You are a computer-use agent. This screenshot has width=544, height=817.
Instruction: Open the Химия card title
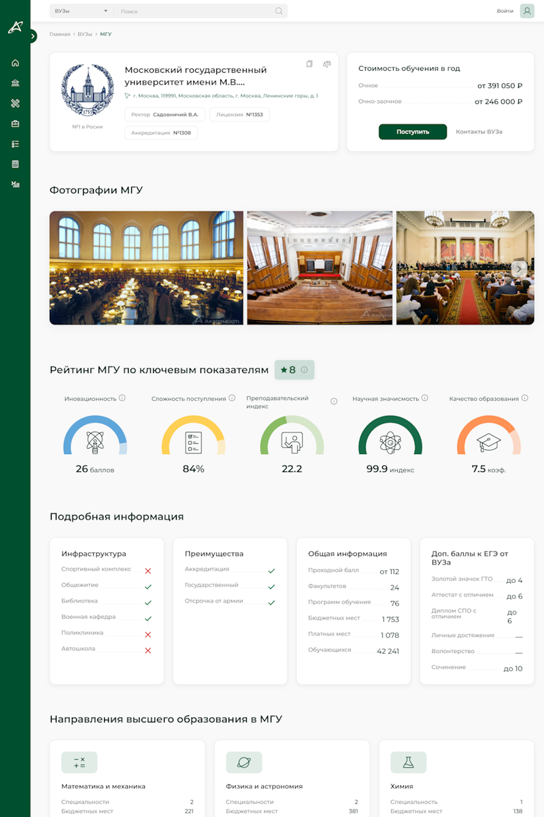[402, 786]
